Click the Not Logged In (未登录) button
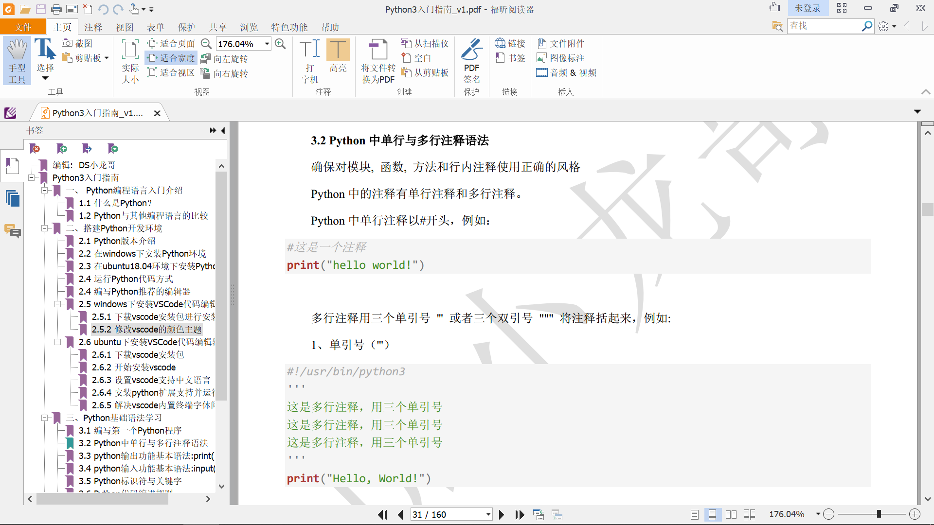This screenshot has width=934, height=525. pyautogui.click(x=807, y=8)
